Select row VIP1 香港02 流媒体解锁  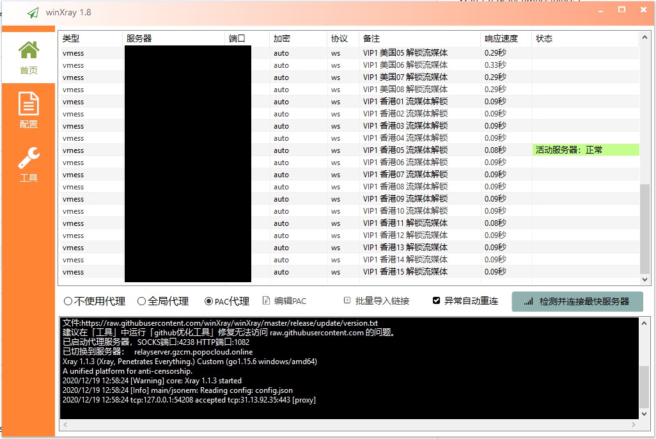(x=349, y=113)
